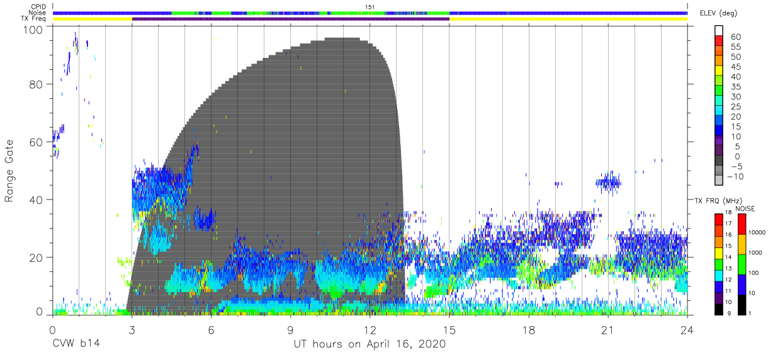Click the CPID label above the plot
Screen dimensions: 773x357
point(38,7)
